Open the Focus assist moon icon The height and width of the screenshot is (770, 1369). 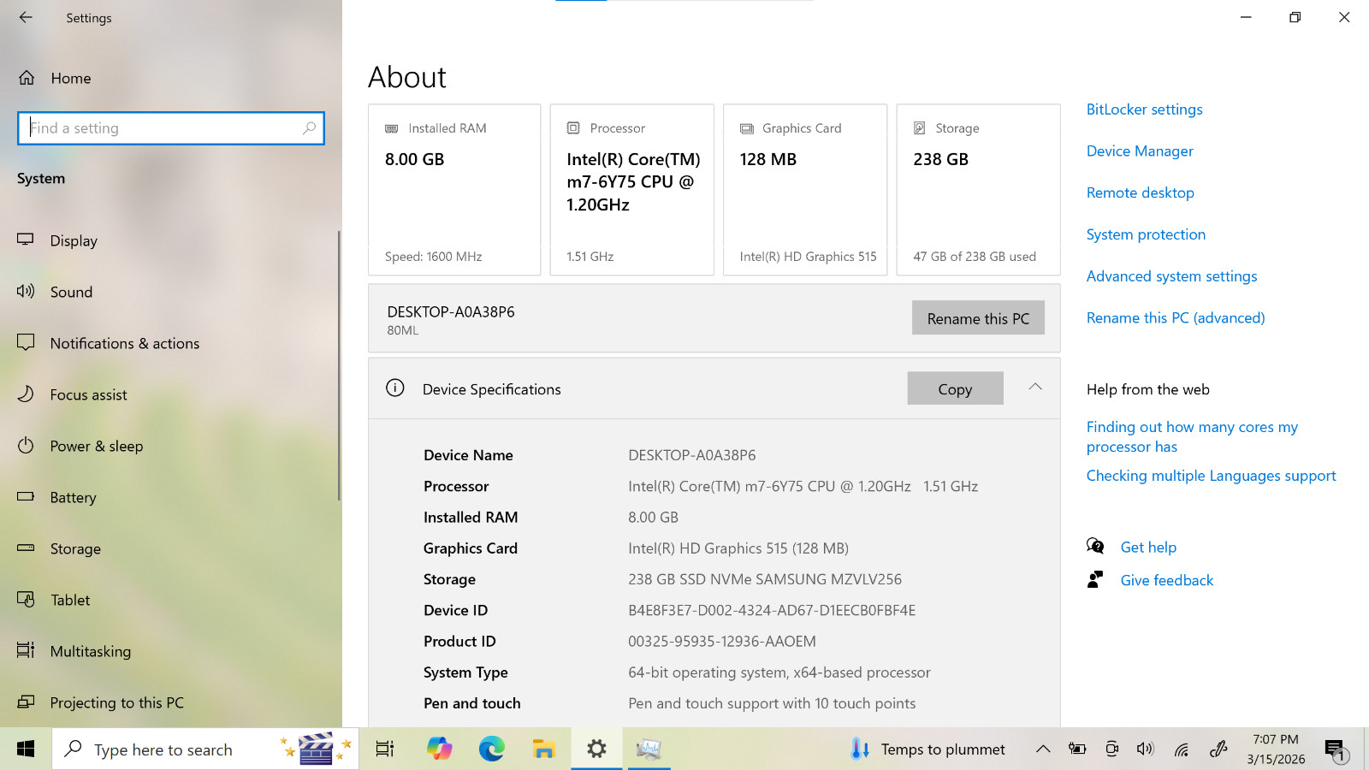click(x=26, y=394)
